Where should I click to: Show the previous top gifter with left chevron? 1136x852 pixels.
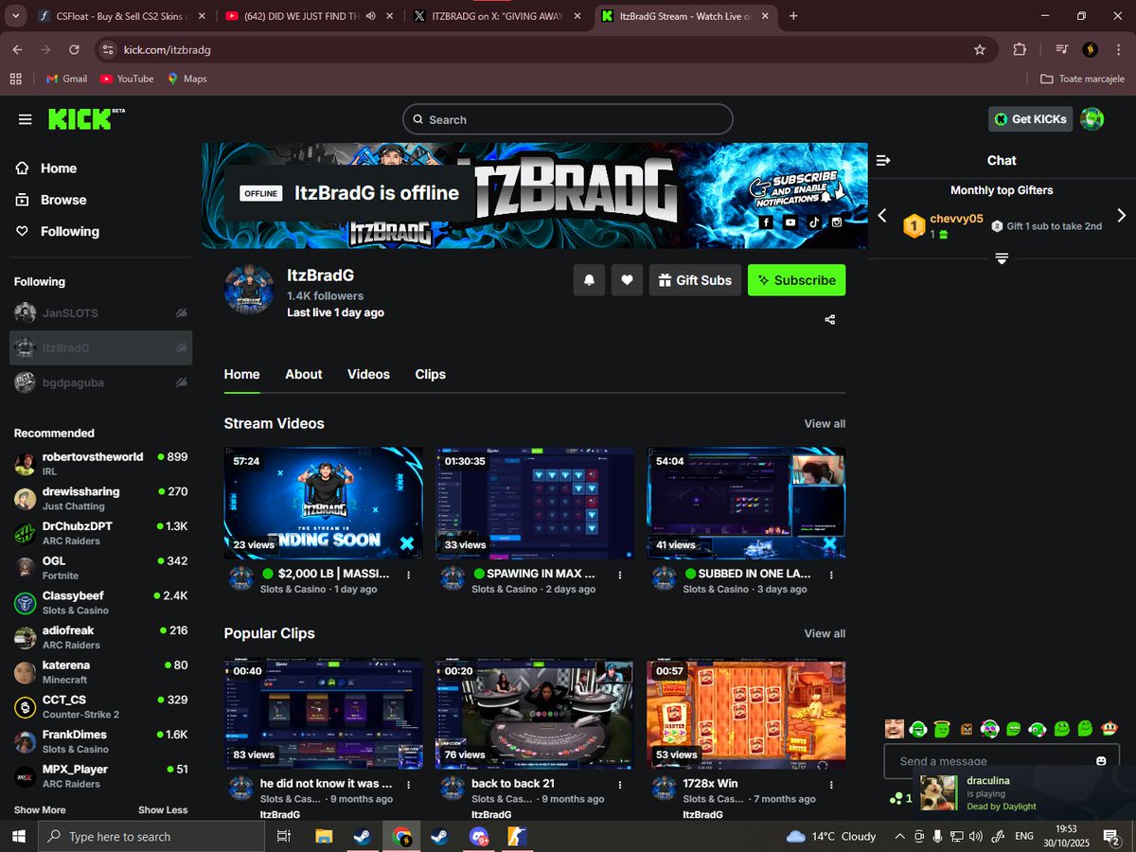coord(882,216)
